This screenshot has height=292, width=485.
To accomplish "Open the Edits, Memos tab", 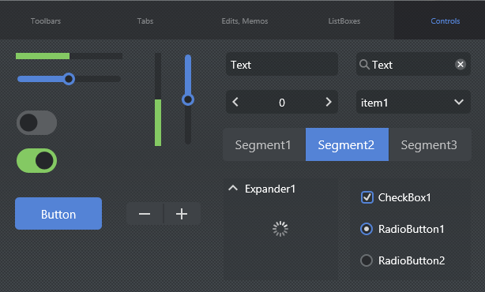I will 245,21.
